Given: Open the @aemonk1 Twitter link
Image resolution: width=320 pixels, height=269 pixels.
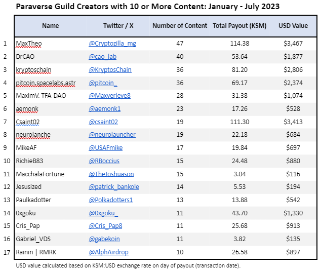Looking at the screenshot, I should click(104, 108).
